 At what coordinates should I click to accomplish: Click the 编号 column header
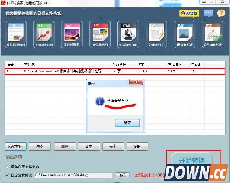click(10, 65)
